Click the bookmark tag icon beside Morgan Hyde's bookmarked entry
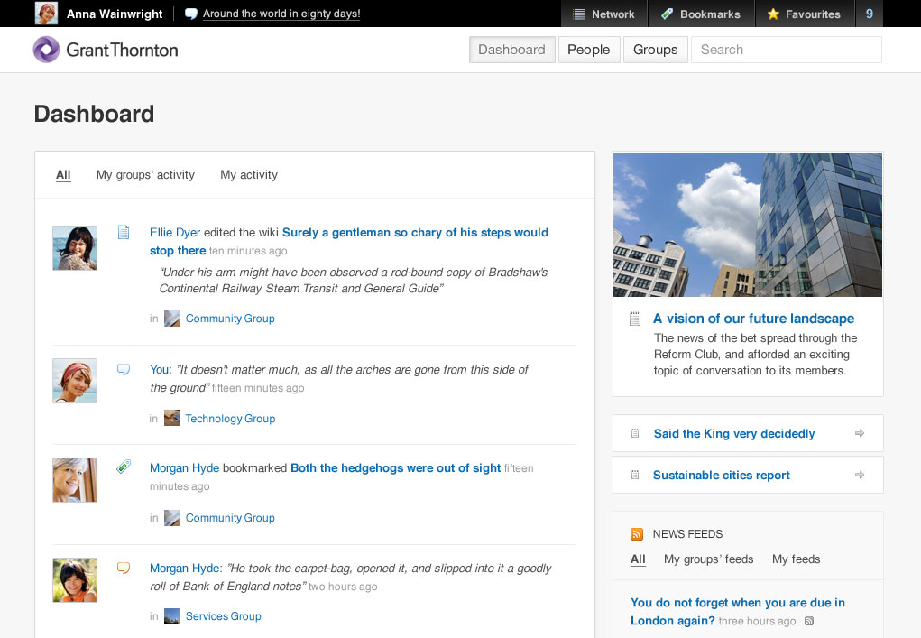This screenshot has height=638, width=921. [124, 467]
